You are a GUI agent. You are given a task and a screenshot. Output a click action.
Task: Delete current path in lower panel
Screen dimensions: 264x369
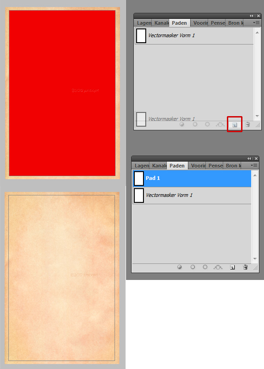pos(245,267)
